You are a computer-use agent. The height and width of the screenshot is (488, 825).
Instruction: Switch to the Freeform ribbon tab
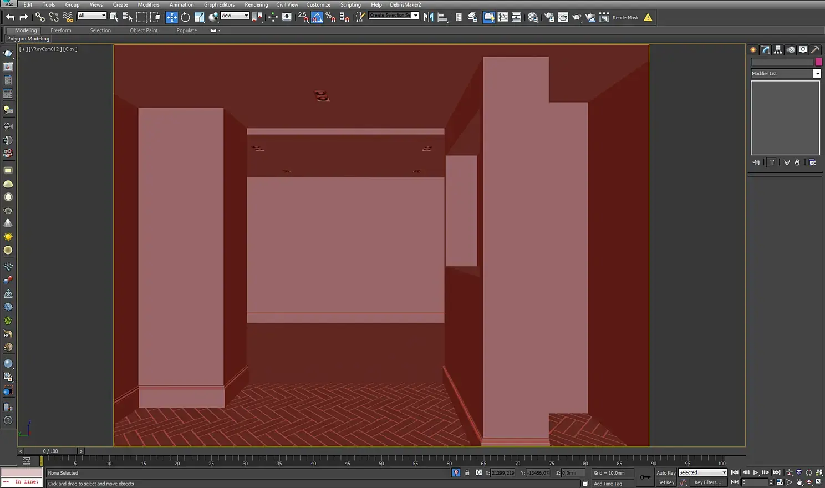pos(60,30)
